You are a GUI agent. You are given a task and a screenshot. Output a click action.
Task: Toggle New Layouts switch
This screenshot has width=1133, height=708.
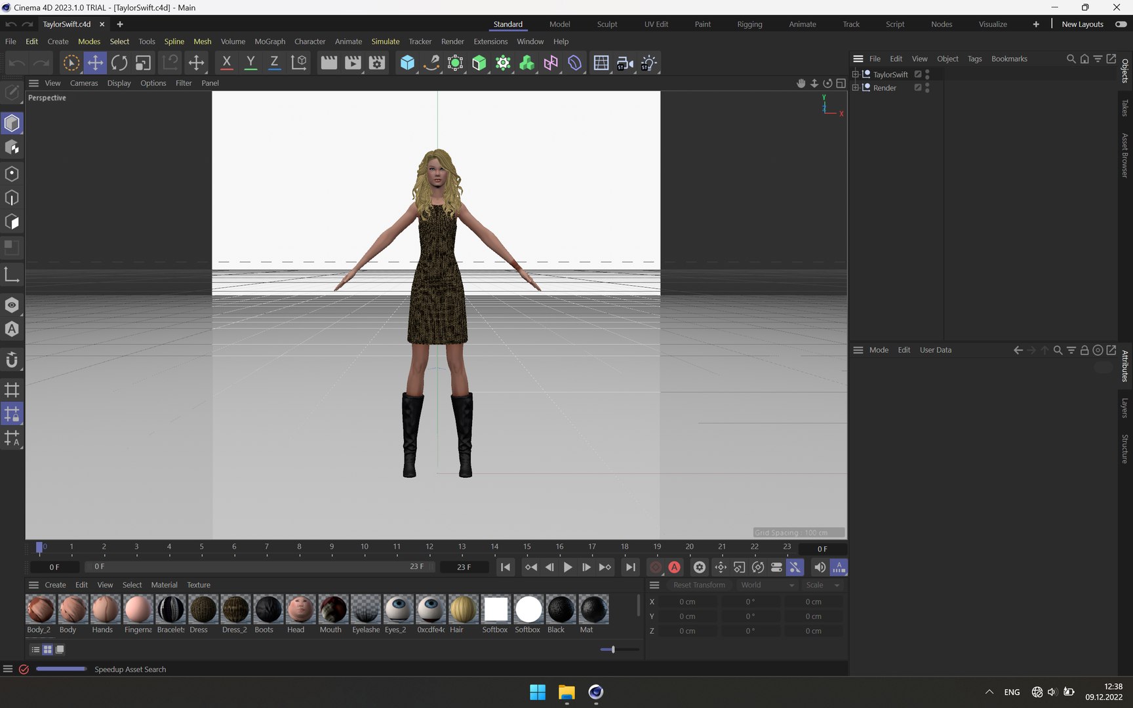click(1121, 24)
